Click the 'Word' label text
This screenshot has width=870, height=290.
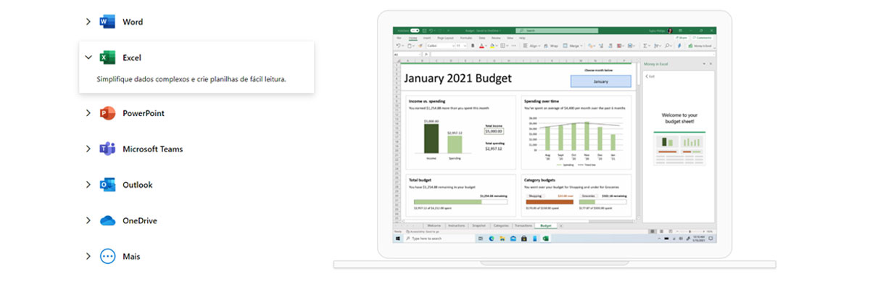click(x=133, y=22)
